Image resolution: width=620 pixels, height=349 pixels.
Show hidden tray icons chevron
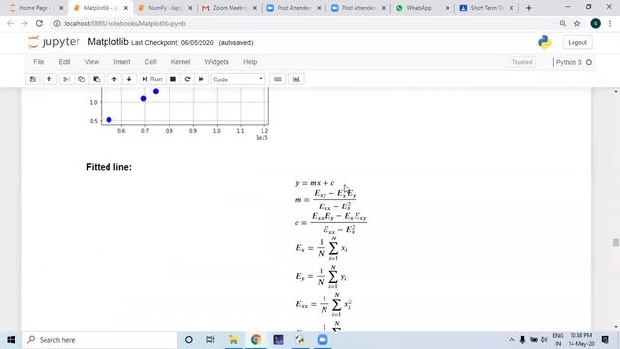pos(511,340)
